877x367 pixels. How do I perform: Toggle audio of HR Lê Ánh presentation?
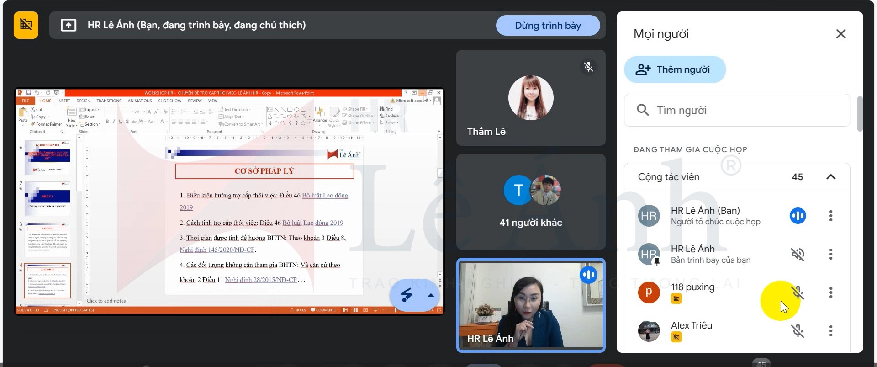point(798,254)
